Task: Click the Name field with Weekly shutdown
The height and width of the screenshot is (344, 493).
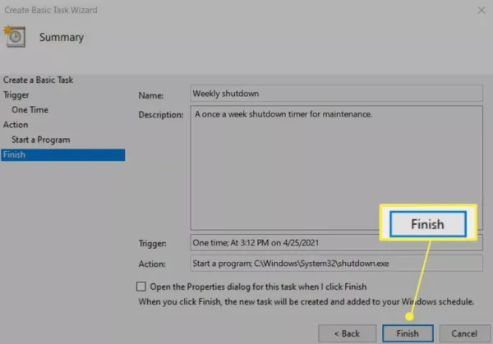Action: point(336,94)
